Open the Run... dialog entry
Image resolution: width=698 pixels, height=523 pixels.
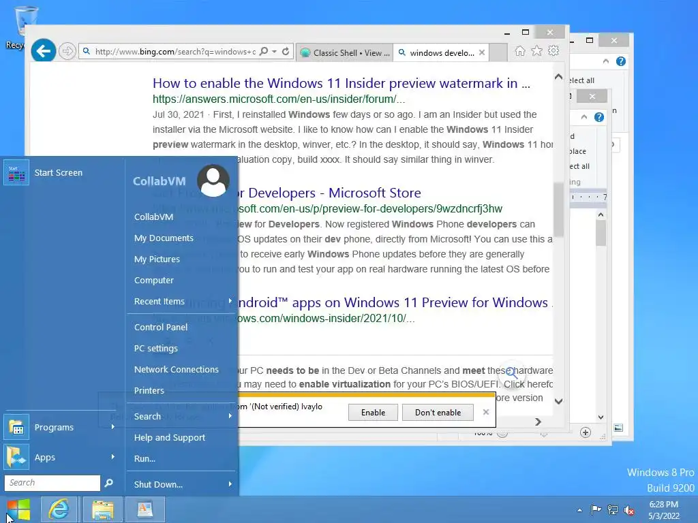click(x=145, y=458)
